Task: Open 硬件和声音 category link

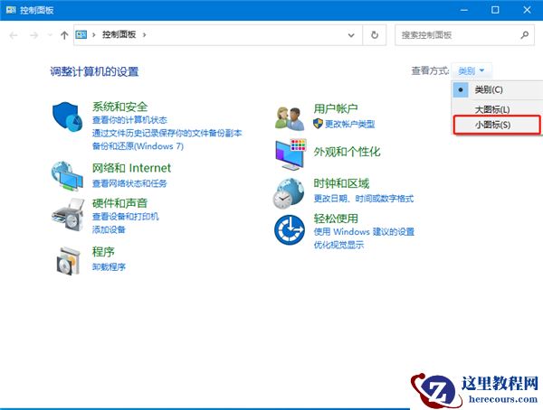Action: pyautogui.click(x=119, y=203)
